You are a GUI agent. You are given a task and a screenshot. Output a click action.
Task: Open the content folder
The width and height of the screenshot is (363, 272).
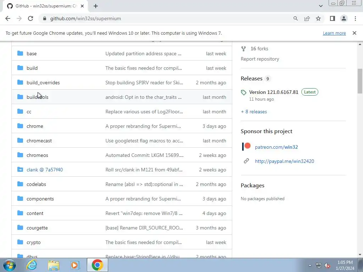pyautogui.click(x=35, y=213)
